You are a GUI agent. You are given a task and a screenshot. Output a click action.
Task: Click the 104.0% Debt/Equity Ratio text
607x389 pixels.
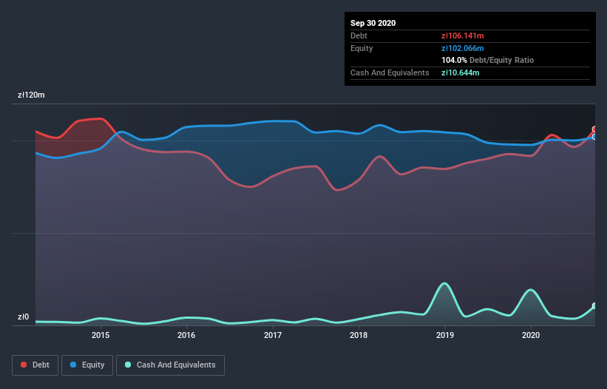tap(487, 60)
